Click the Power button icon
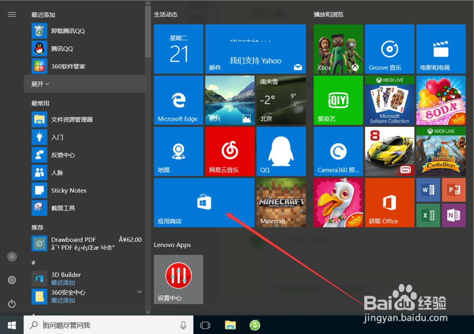 (x=12, y=304)
